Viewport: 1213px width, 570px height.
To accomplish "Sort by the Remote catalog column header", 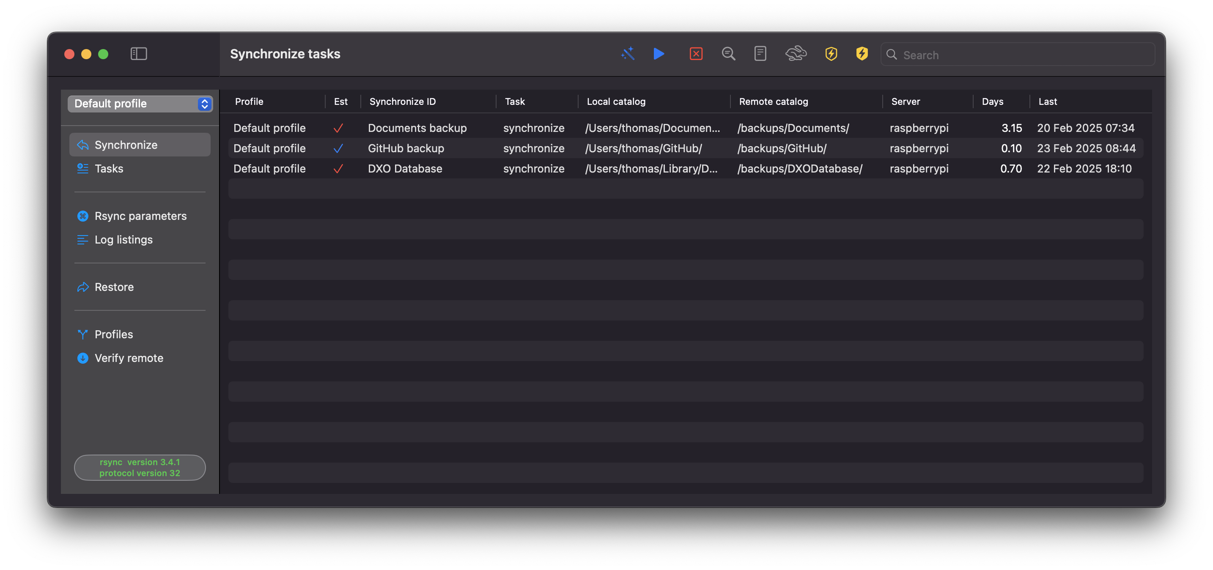I will (x=773, y=101).
